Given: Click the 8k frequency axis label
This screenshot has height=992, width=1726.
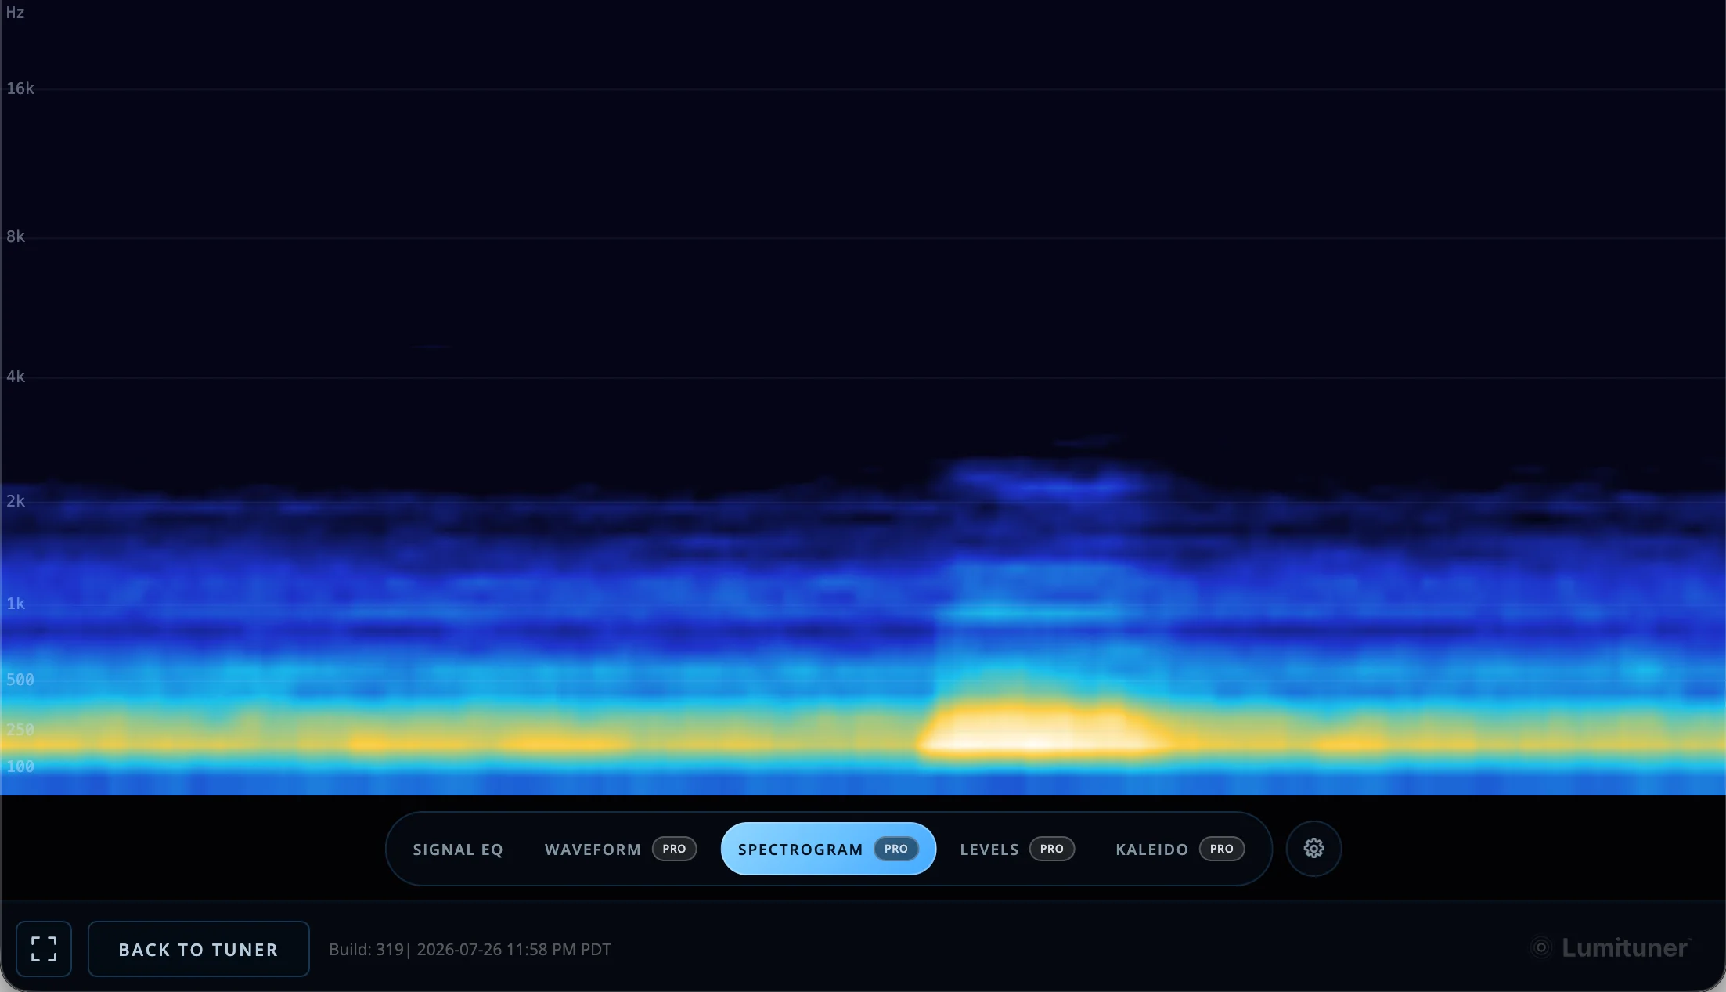Looking at the screenshot, I should pos(16,236).
